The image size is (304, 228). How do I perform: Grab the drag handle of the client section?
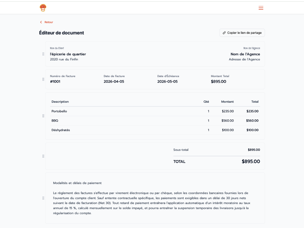43,54
